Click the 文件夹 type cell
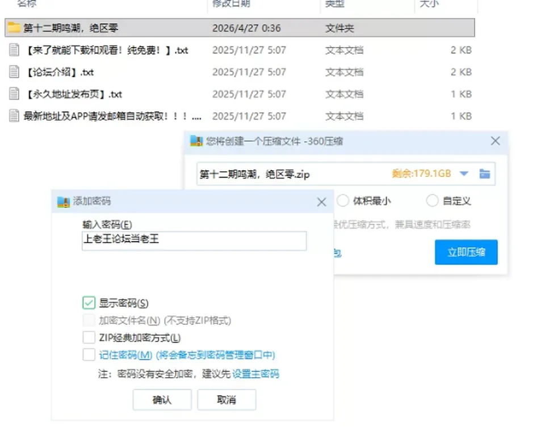 point(339,28)
